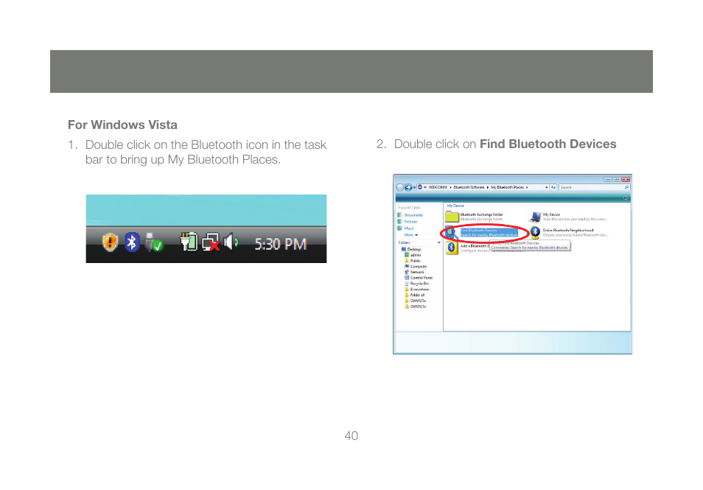
Task: Select Everywhere folder in the tree
Action: pos(416,290)
